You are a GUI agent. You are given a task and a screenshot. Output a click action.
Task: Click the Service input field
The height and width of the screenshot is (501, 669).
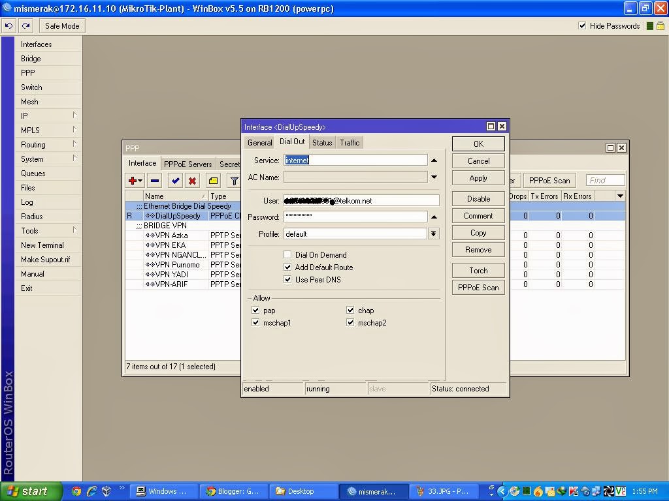tap(355, 160)
